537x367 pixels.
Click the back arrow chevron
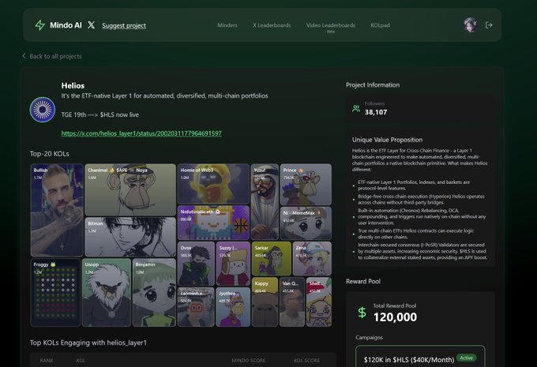point(24,56)
